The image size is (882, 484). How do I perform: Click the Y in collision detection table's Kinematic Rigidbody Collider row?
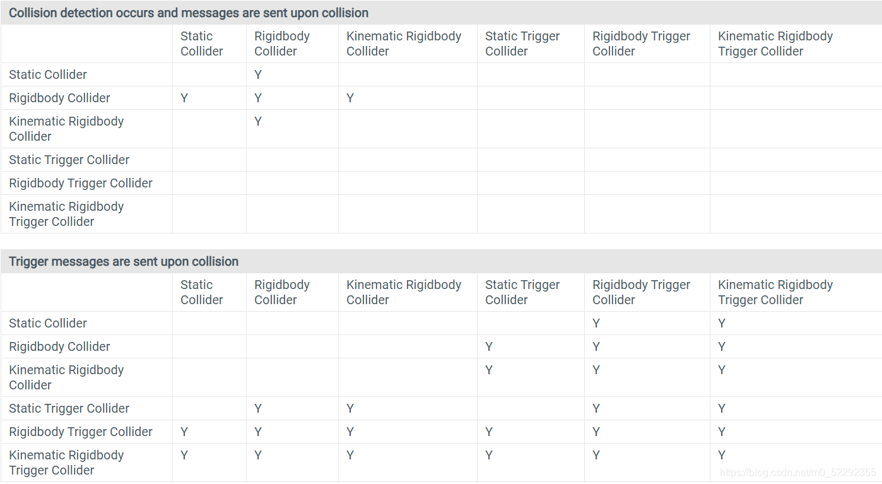258,121
